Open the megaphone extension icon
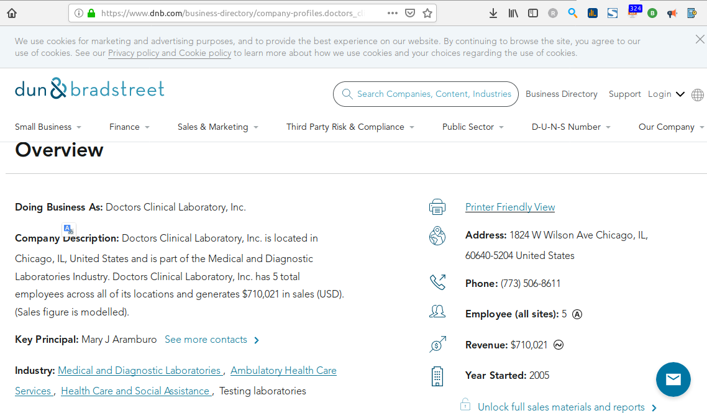This screenshot has height=413, width=707. click(x=672, y=13)
